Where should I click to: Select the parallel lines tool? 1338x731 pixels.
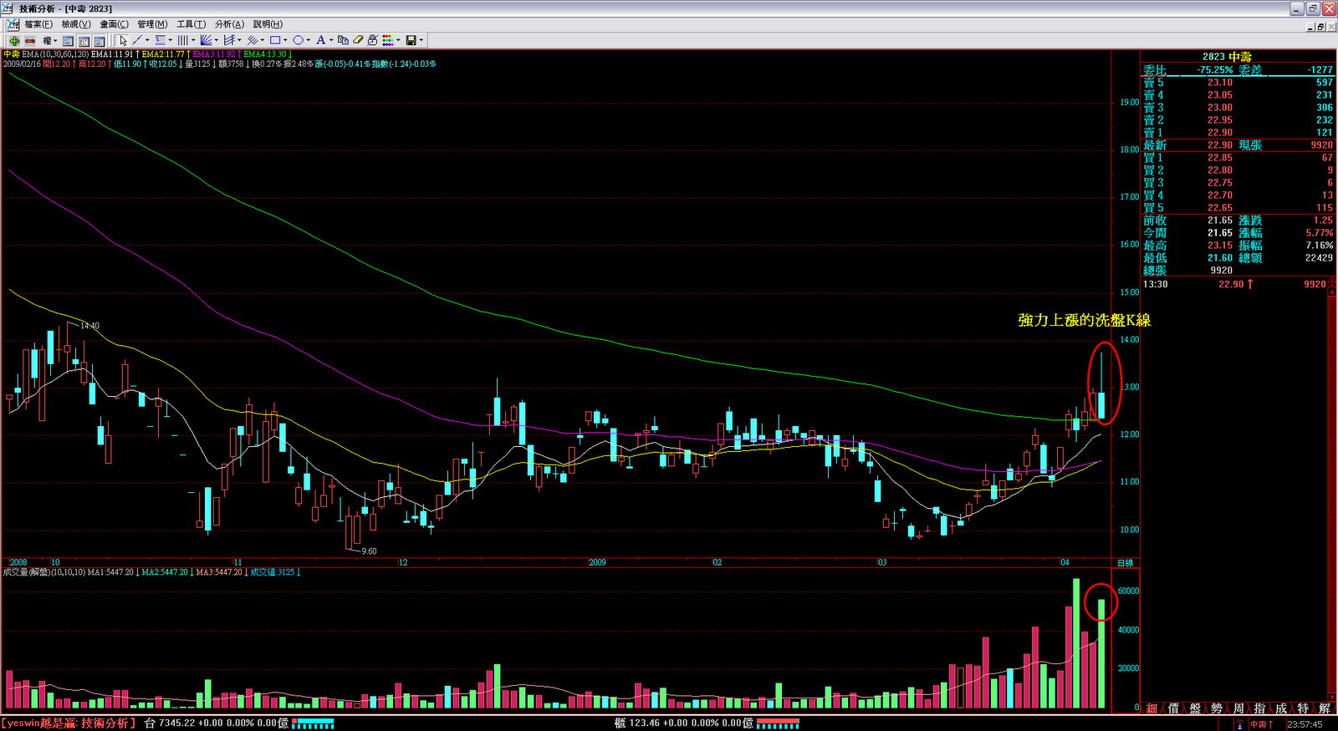tap(252, 40)
